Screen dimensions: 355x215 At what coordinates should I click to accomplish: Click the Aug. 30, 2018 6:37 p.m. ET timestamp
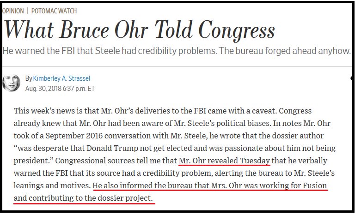pos(60,89)
